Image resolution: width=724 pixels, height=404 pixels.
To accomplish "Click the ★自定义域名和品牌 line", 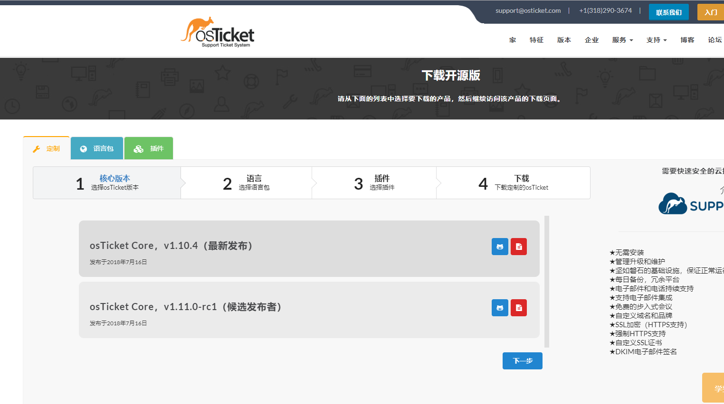I will (641, 315).
